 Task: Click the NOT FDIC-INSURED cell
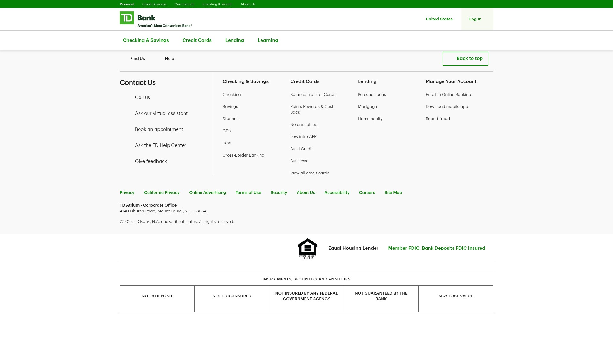[x=232, y=299]
